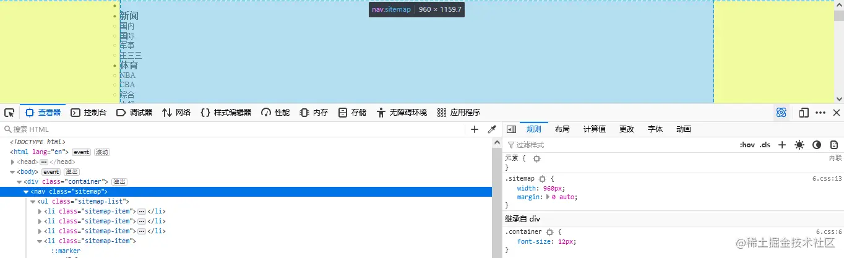Click the React DevTools atom icon
Image resolution: width=844 pixels, height=258 pixels.
[x=782, y=113]
